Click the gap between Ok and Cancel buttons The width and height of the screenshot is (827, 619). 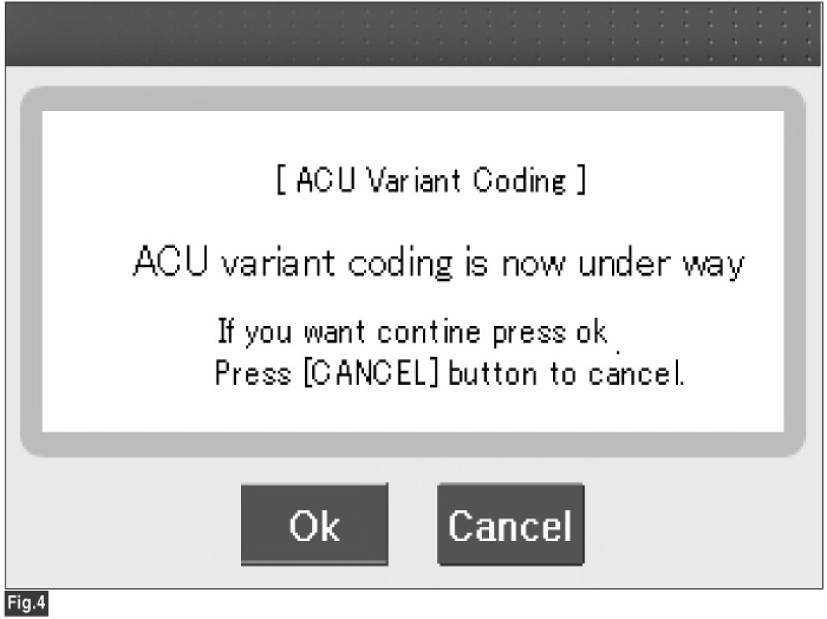(412, 524)
